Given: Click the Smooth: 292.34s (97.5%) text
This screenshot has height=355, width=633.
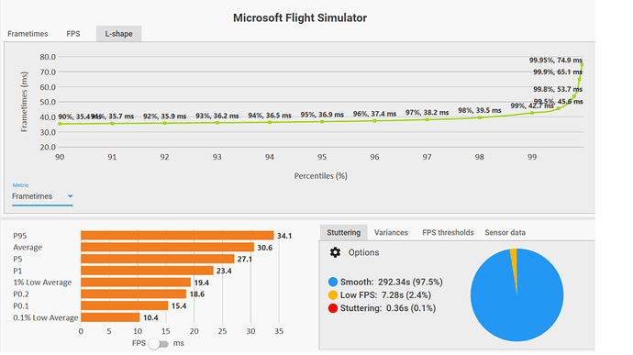Looking at the screenshot, I should pyautogui.click(x=392, y=282).
